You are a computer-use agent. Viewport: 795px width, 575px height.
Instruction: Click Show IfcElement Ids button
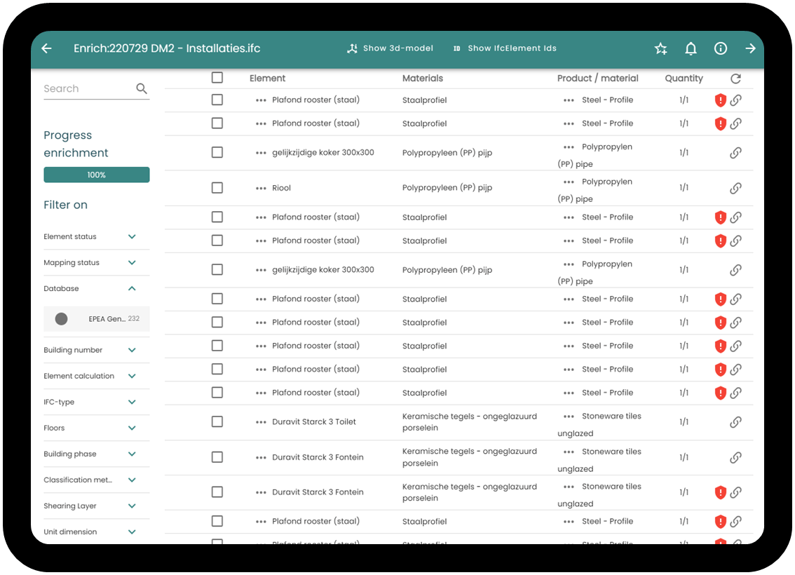pos(505,48)
